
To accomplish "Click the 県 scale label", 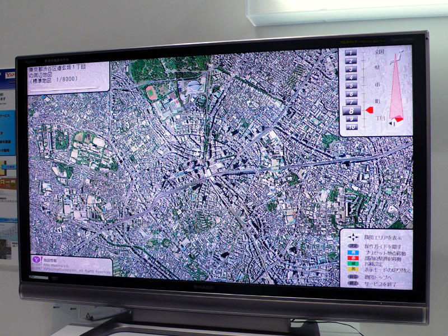I will click(377, 68).
